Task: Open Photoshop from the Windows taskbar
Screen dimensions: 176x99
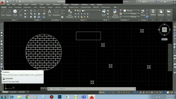Action: pos(60,97)
